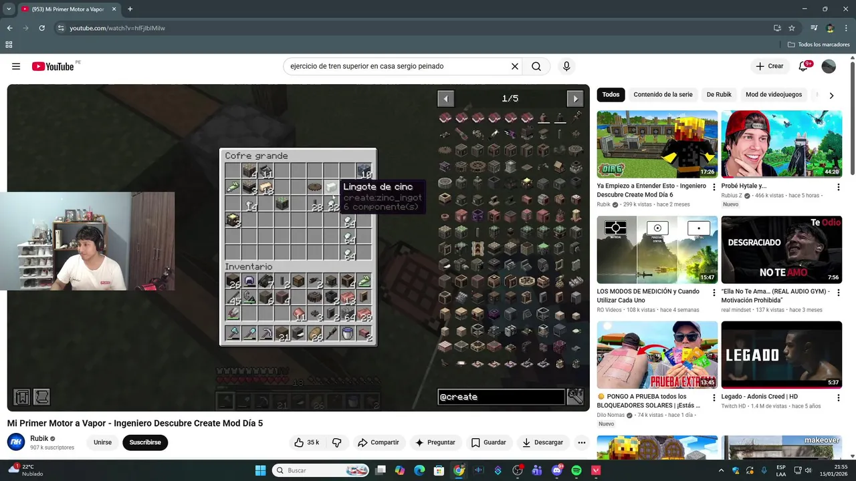Open options for 'LOS MODOS DE MEDICIÓN' video
This screenshot has height=481, width=856.
click(x=714, y=293)
